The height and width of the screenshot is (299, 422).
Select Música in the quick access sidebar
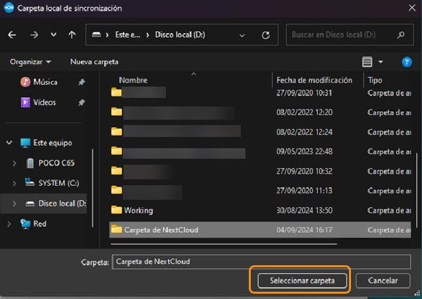pyautogui.click(x=44, y=82)
